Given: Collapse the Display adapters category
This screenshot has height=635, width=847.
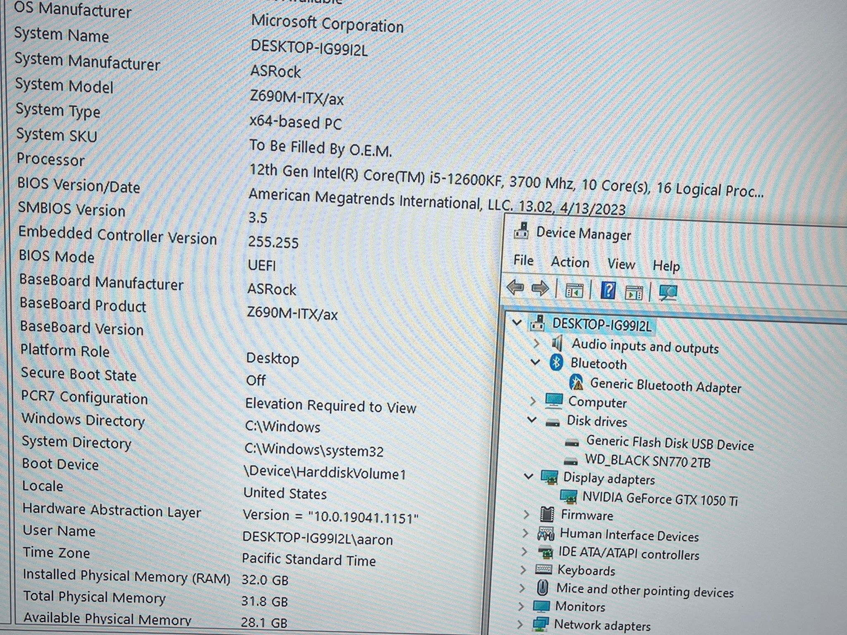Looking at the screenshot, I should tap(528, 476).
